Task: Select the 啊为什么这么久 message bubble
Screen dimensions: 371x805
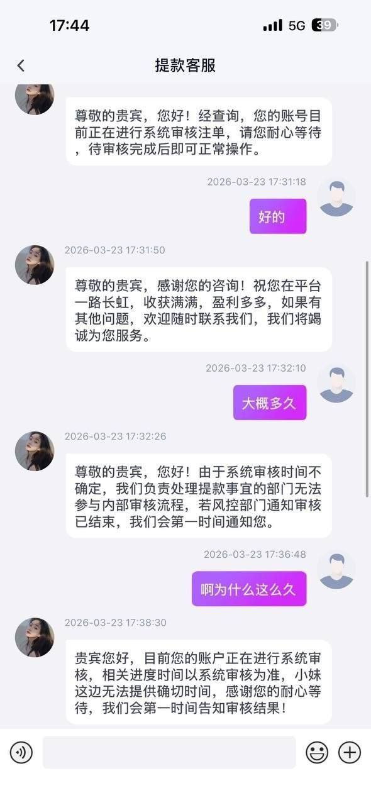Action: [x=249, y=589]
